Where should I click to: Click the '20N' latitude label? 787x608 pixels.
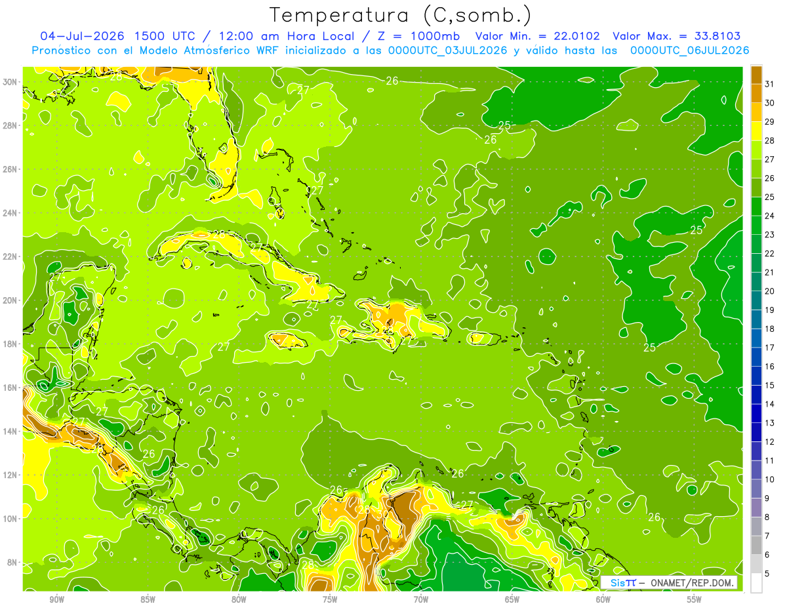(x=10, y=300)
